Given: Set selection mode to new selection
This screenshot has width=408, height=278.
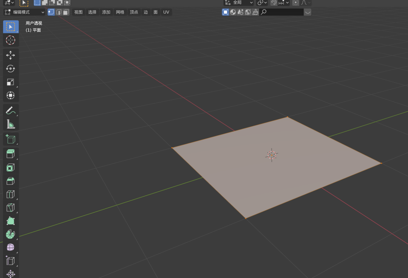Looking at the screenshot, I should pyautogui.click(x=37, y=3).
